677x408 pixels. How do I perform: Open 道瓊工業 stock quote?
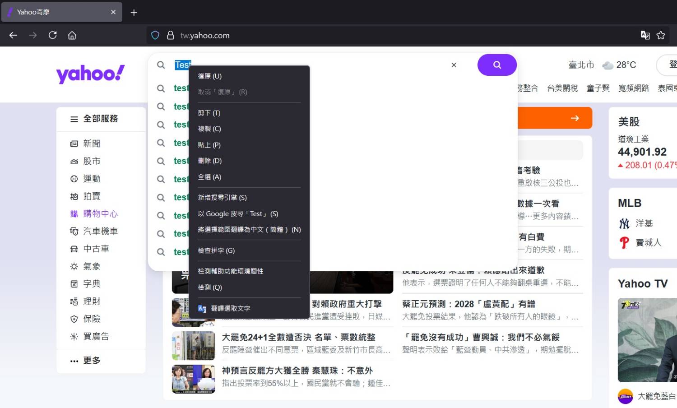click(633, 139)
